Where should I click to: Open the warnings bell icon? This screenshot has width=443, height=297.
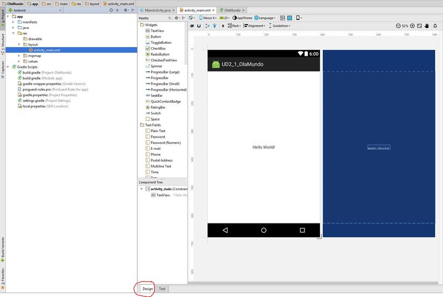(435, 25)
